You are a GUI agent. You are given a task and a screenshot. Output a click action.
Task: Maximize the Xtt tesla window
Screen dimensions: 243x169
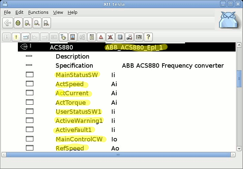231,4
